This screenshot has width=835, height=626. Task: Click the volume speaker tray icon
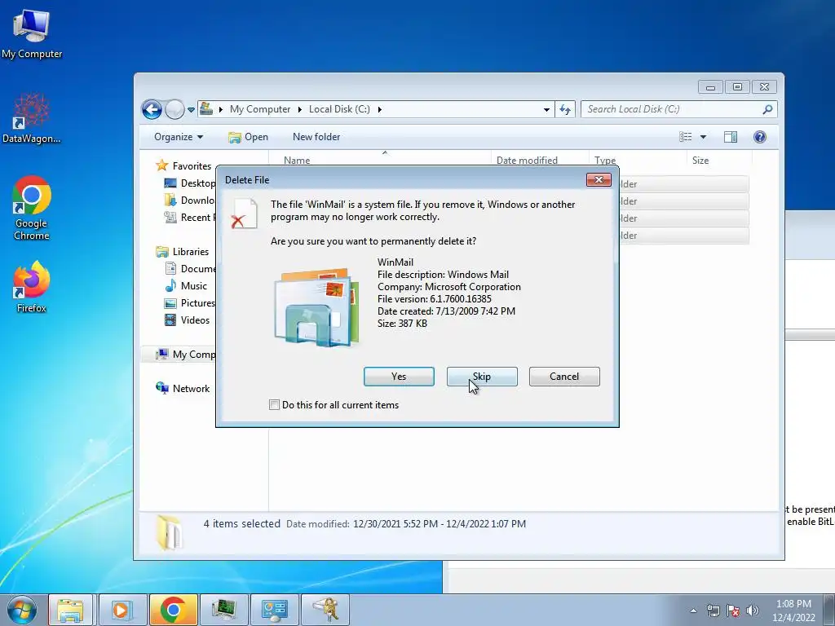click(753, 611)
